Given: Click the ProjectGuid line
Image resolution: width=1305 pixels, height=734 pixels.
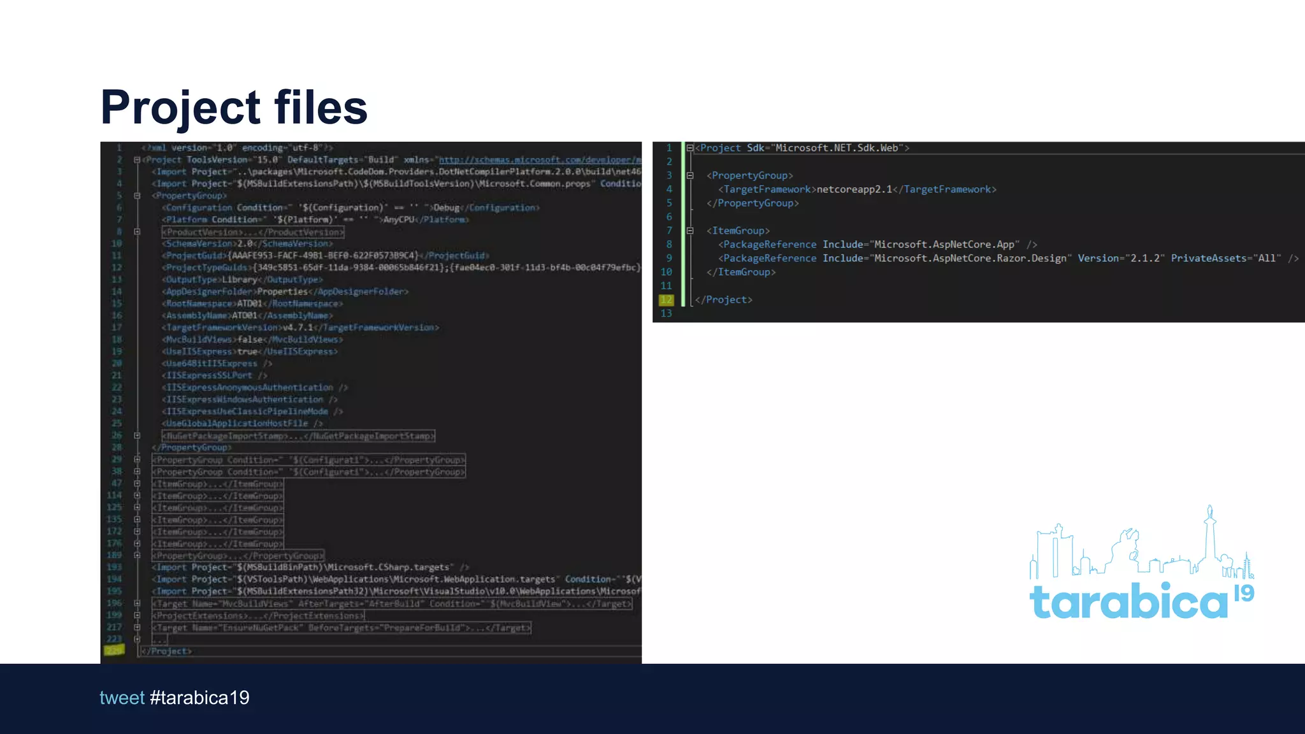Looking at the screenshot, I should [x=326, y=255].
